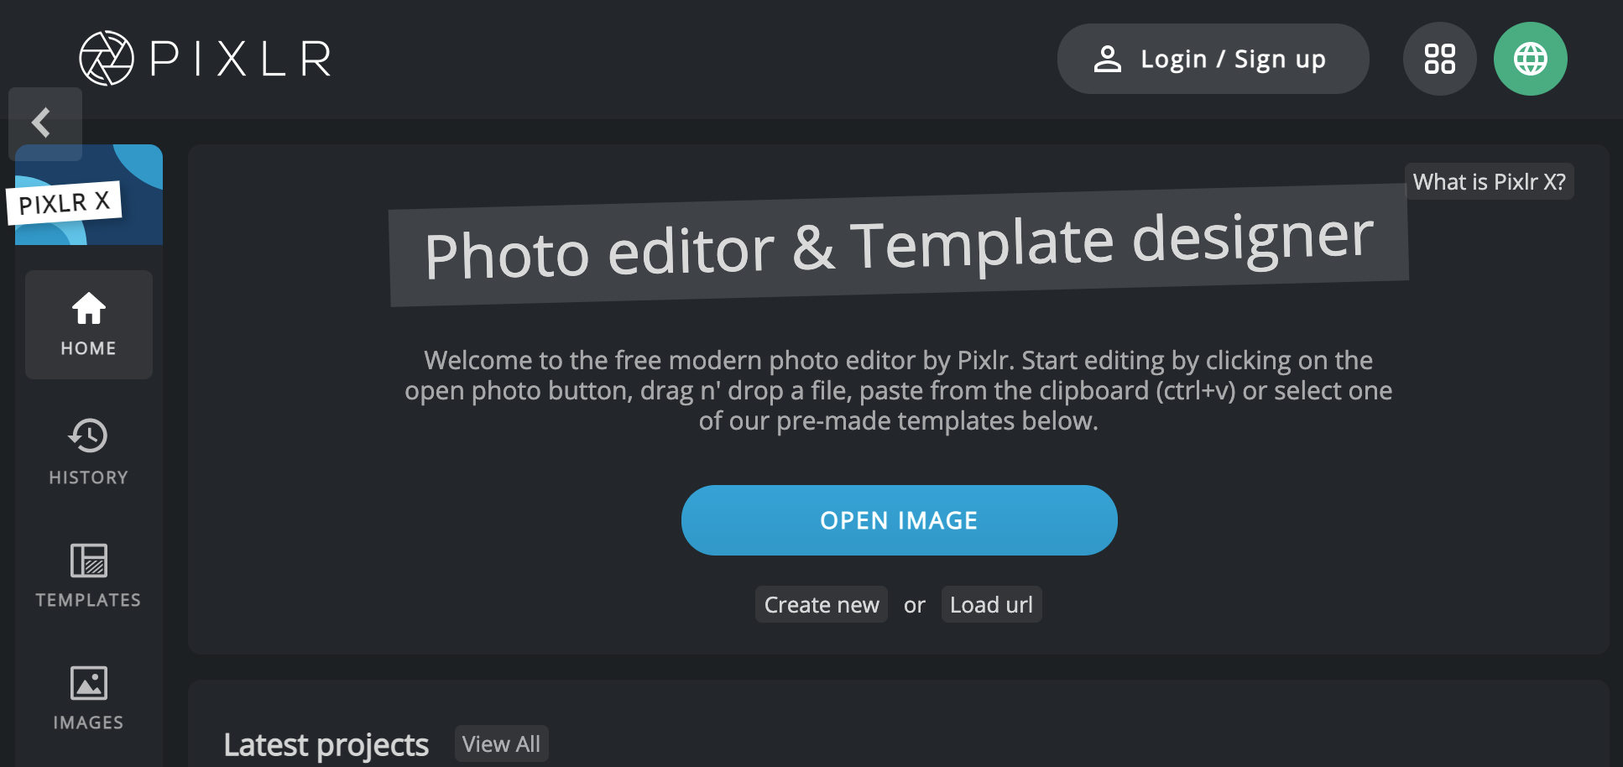Click the PIXLR wordmark text
Image resolution: width=1623 pixels, height=767 pixels.
click(241, 60)
